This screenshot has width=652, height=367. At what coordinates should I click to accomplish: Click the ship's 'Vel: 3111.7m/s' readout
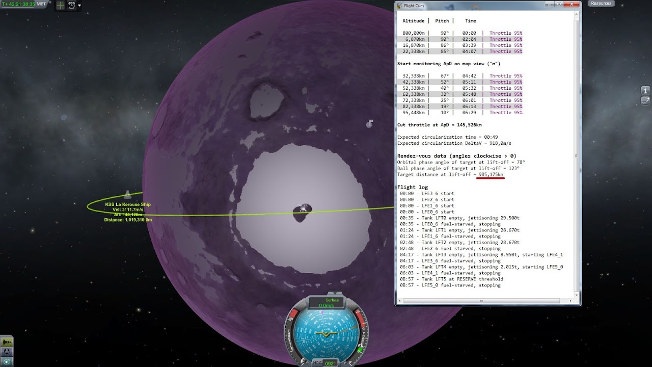128,209
